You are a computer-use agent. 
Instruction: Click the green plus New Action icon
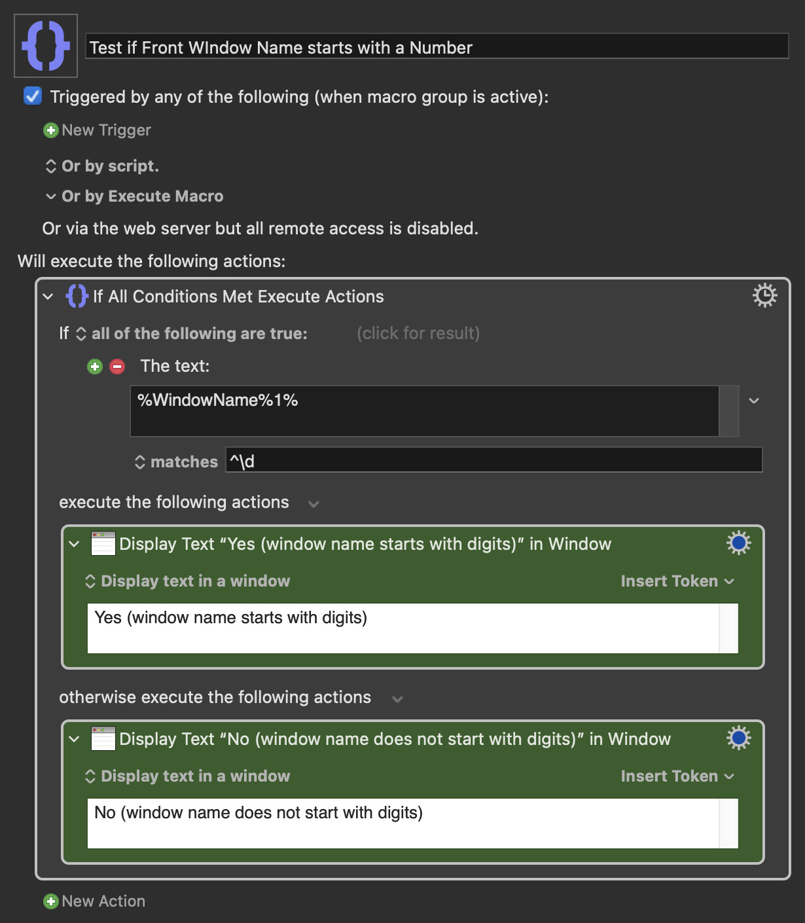point(50,901)
